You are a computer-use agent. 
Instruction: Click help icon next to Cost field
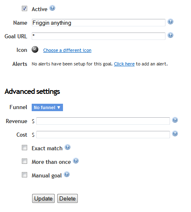click(175, 133)
